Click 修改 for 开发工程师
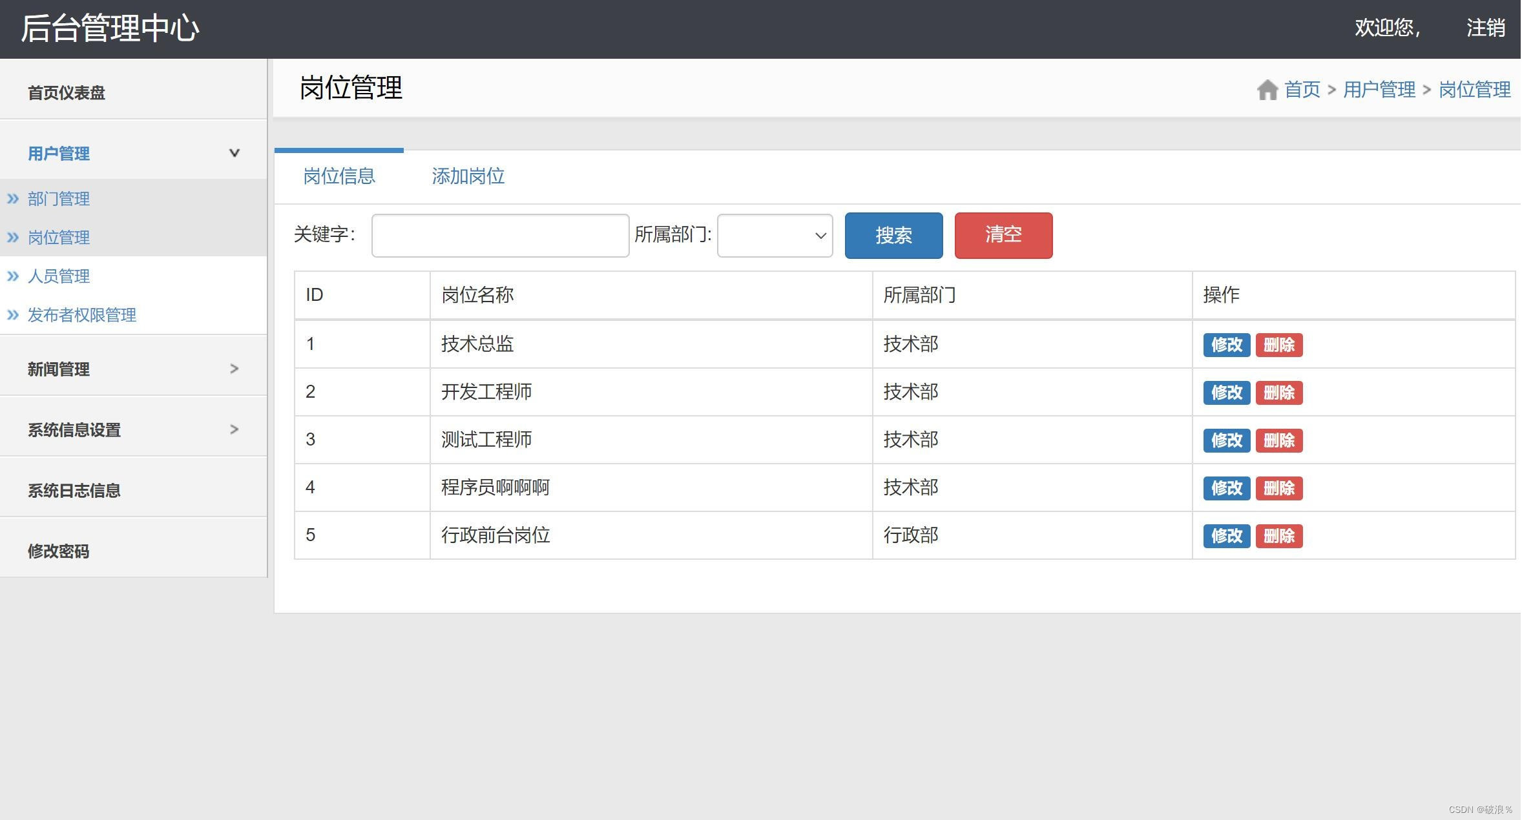The width and height of the screenshot is (1522, 820). click(1227, 393)
